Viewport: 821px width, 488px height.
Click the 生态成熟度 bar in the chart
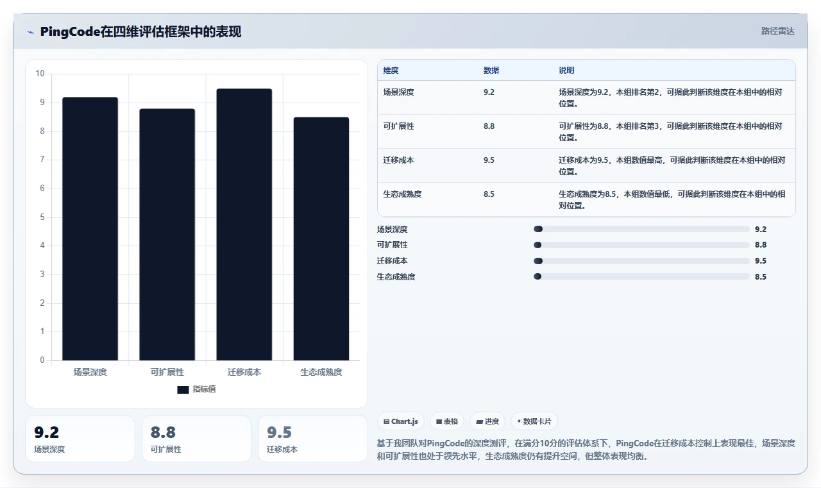(321, 239)
